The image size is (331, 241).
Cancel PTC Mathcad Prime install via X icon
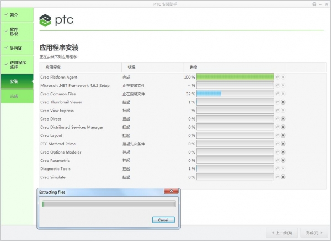[283, 144]
